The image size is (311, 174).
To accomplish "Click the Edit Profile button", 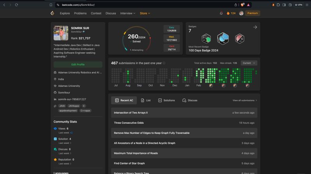I will click(x=78, y=64).
